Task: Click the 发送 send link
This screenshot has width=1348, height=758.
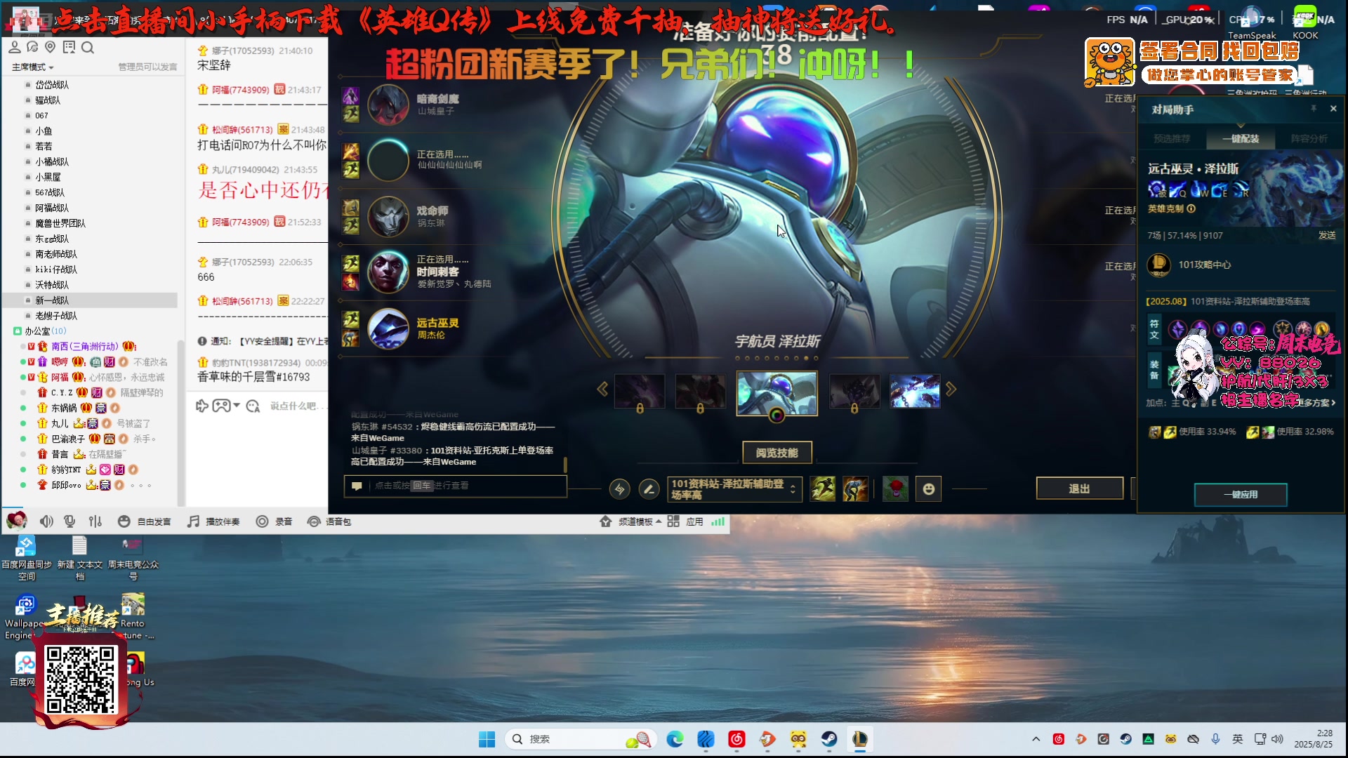Action: 1326,235
